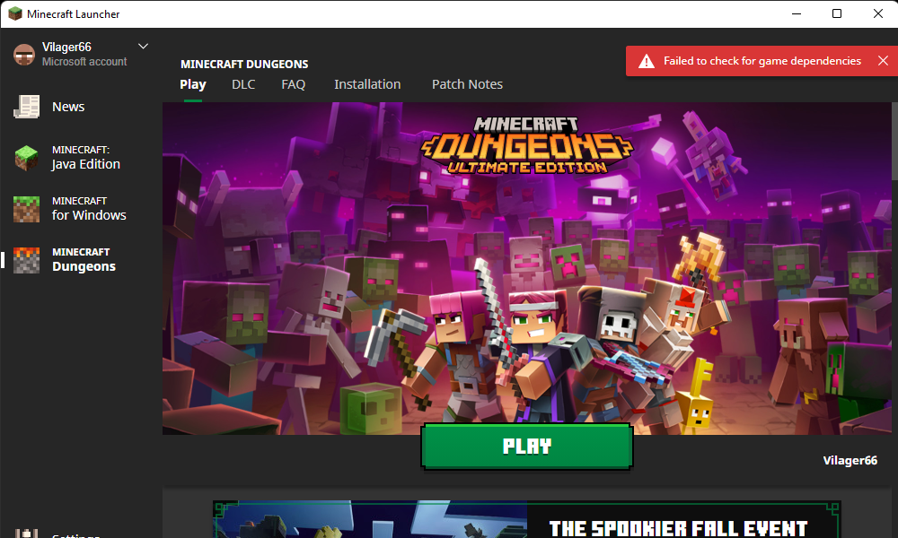Open the FAQ tab

tap(294, 84)
